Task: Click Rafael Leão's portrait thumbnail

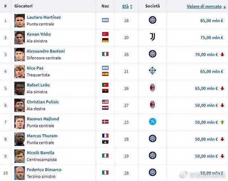Action: pos(20,88)
